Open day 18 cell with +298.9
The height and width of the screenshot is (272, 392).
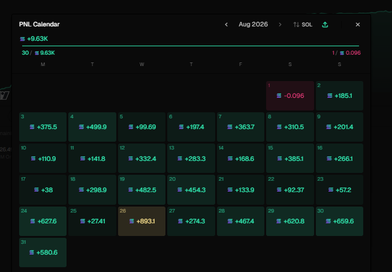point(92,190)
